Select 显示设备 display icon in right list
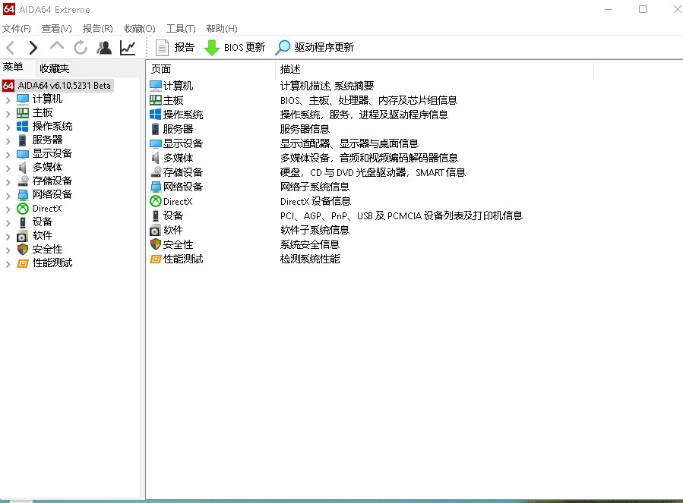 tap(156, 143)
